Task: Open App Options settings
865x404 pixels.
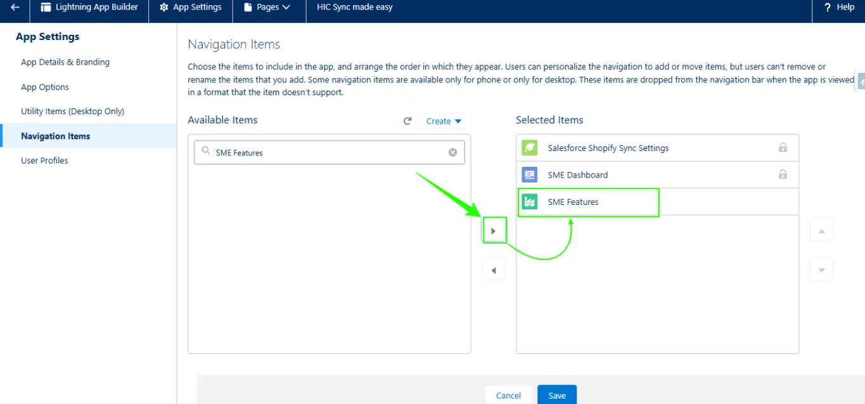Action: point(45,87)
